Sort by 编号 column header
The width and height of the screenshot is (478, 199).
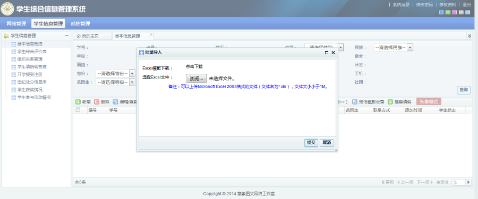(x=92, y=110)
